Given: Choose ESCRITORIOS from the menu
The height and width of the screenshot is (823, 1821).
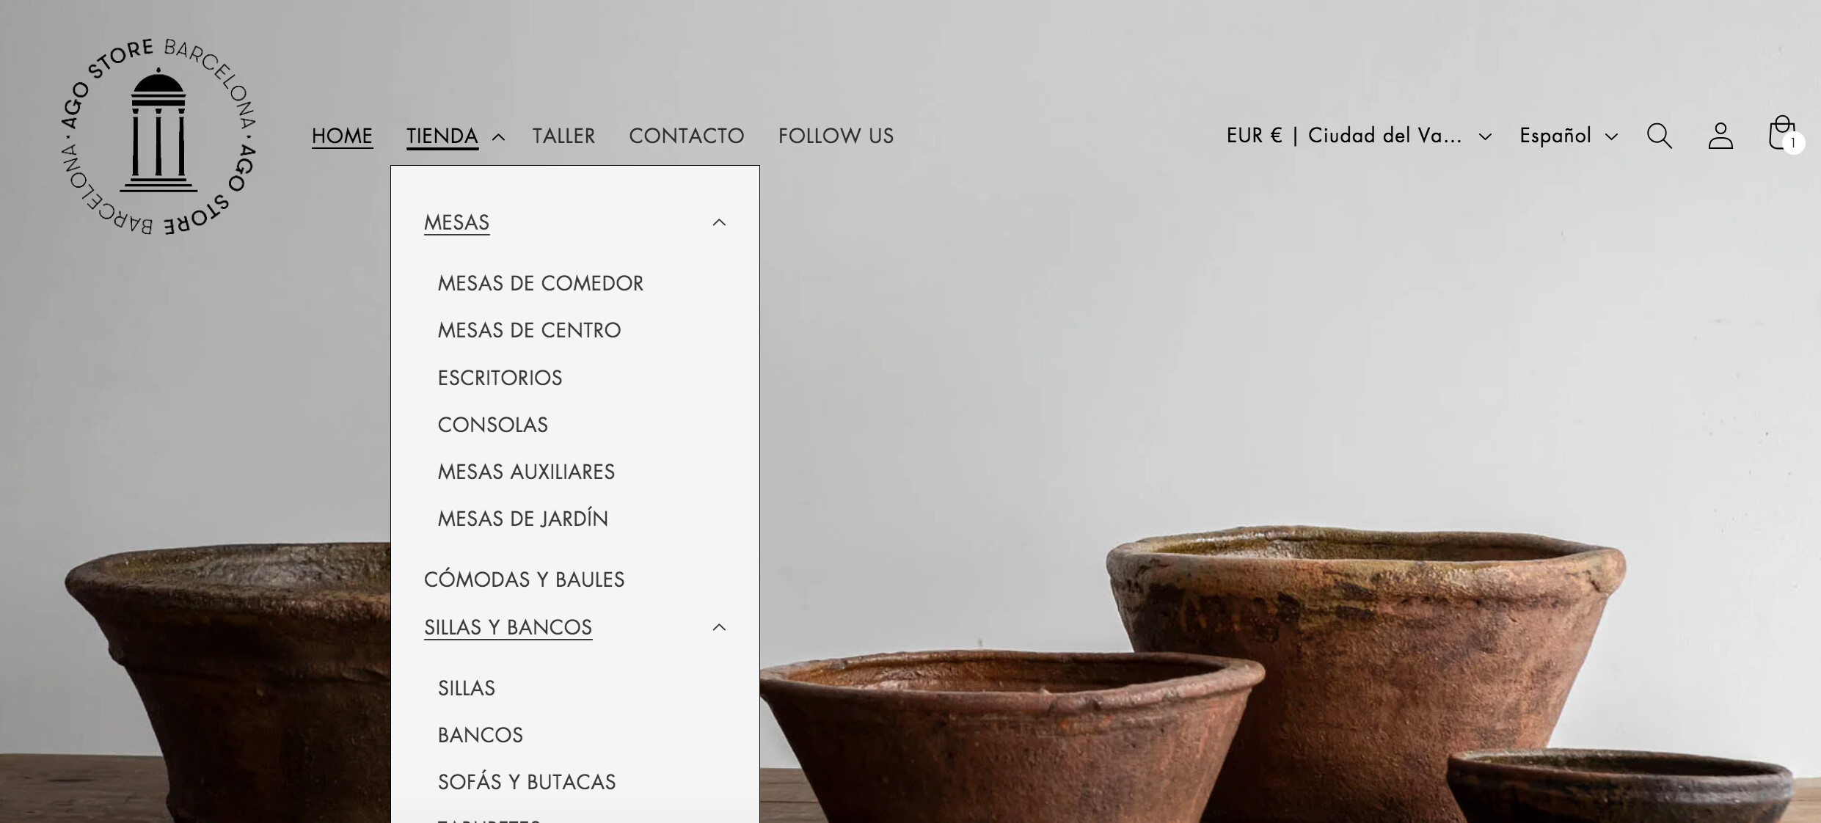Looking at the screenshot, I should [500, 378].
